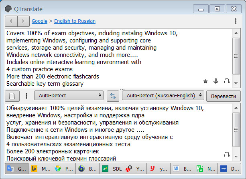
Task: Switch to the Microsoft Bing translator tab
Action: tap(40, 169)
